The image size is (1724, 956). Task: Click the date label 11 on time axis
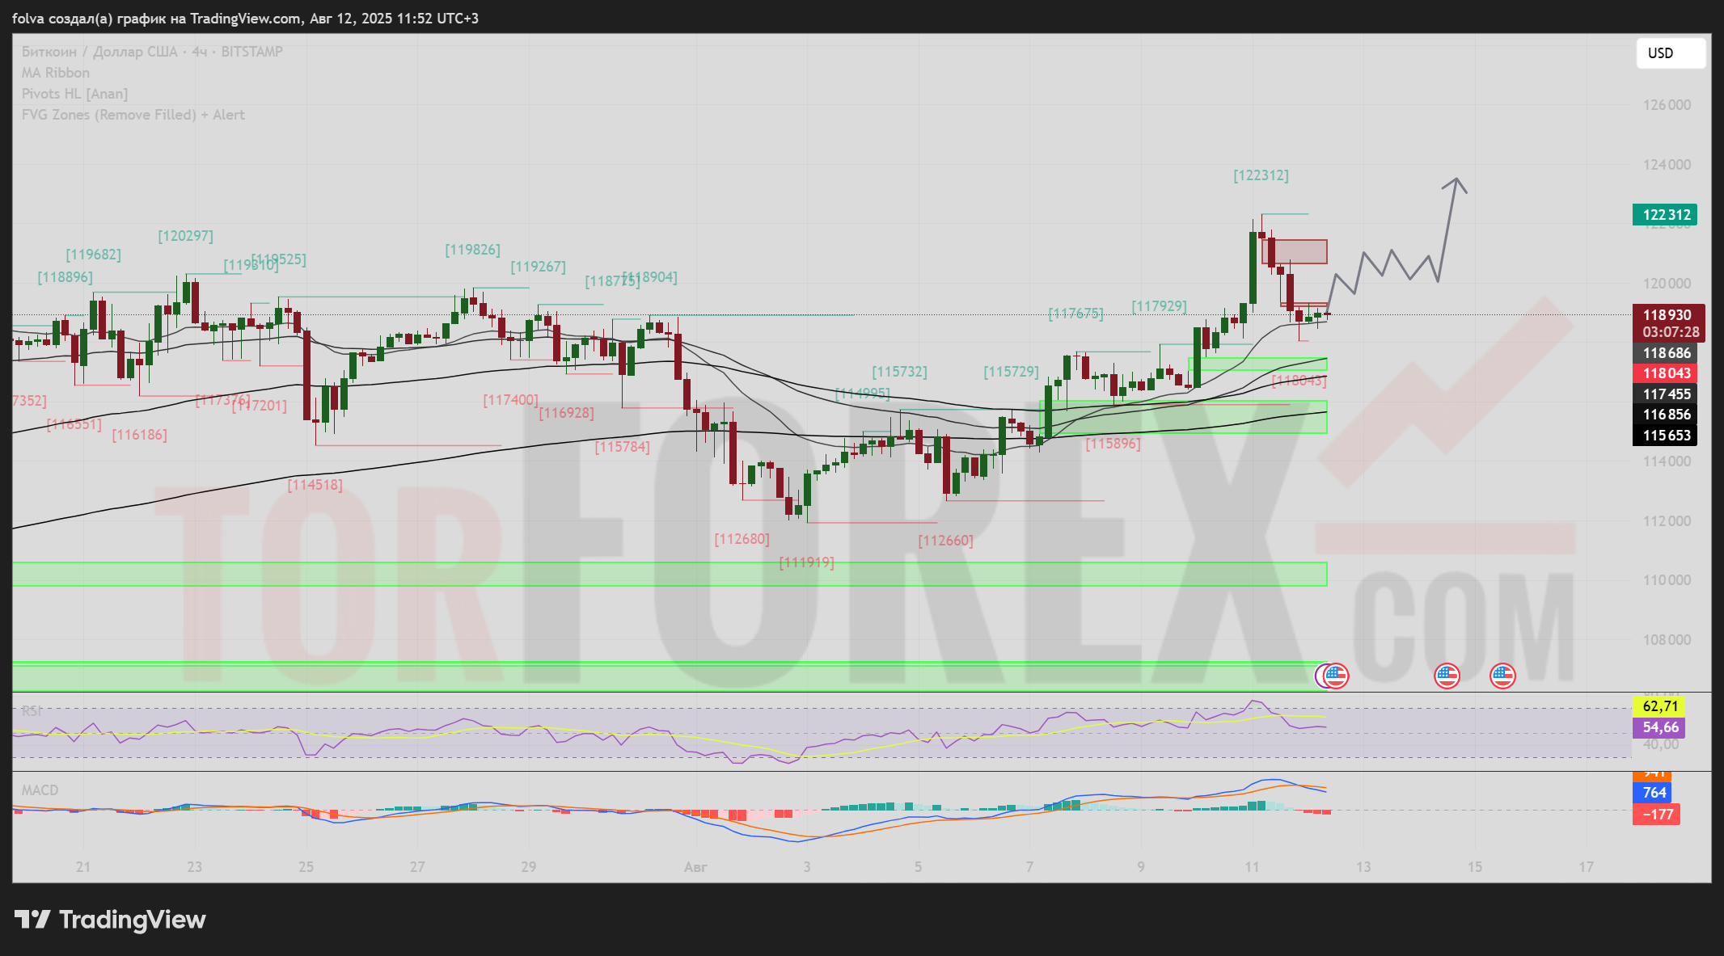tap(1252, 867)
